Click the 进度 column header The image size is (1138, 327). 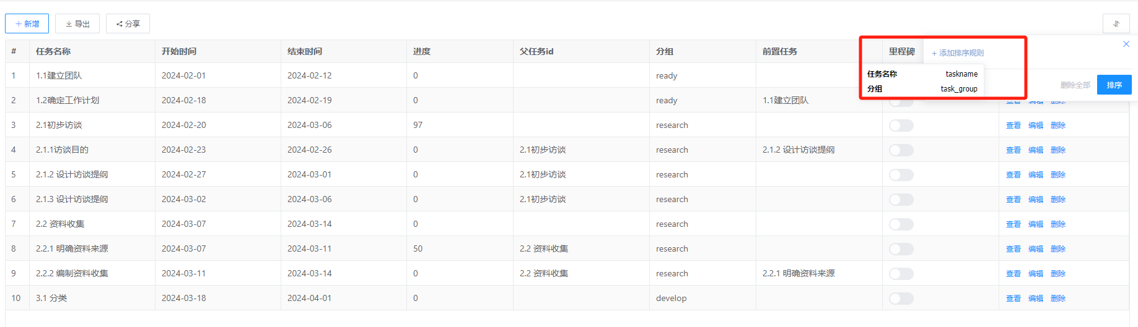click(x=422, y=51)
